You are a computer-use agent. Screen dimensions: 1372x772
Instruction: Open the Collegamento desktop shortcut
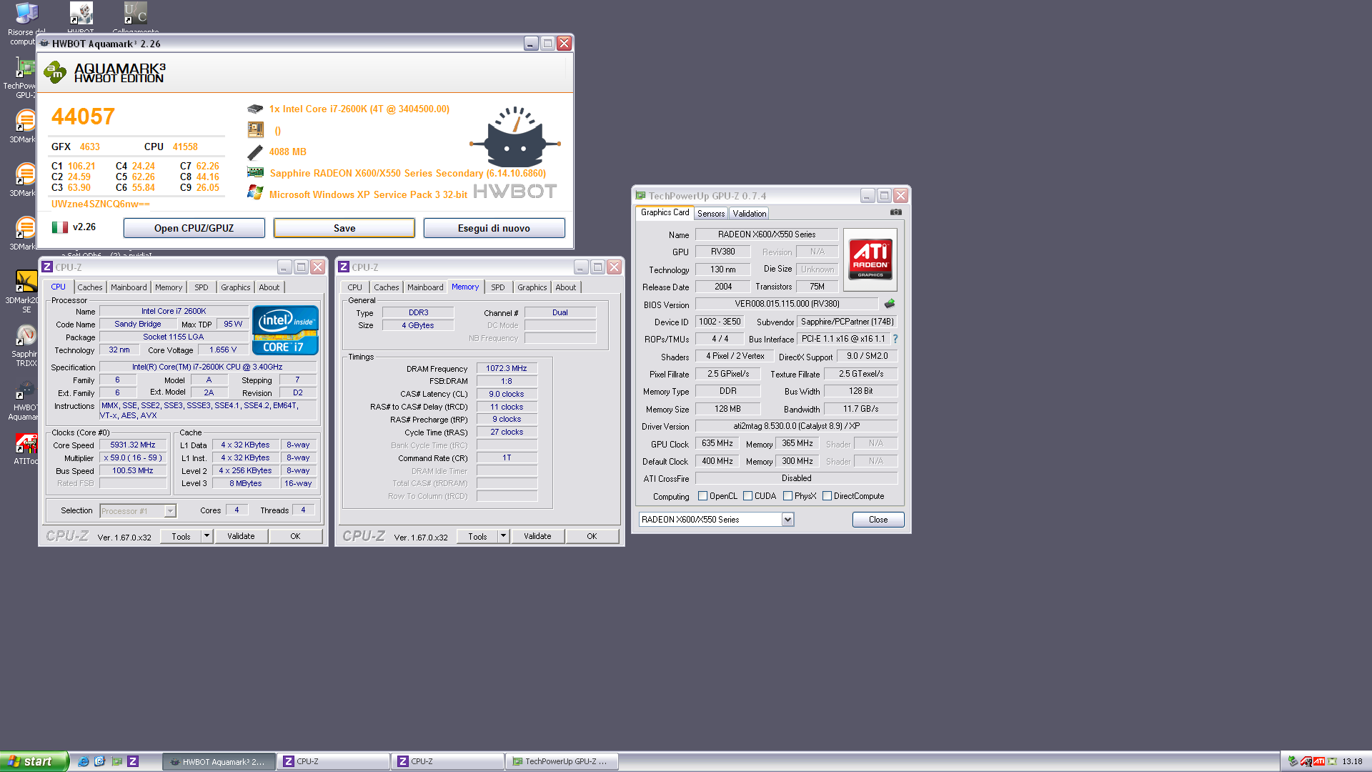click(x=135, y=17)
